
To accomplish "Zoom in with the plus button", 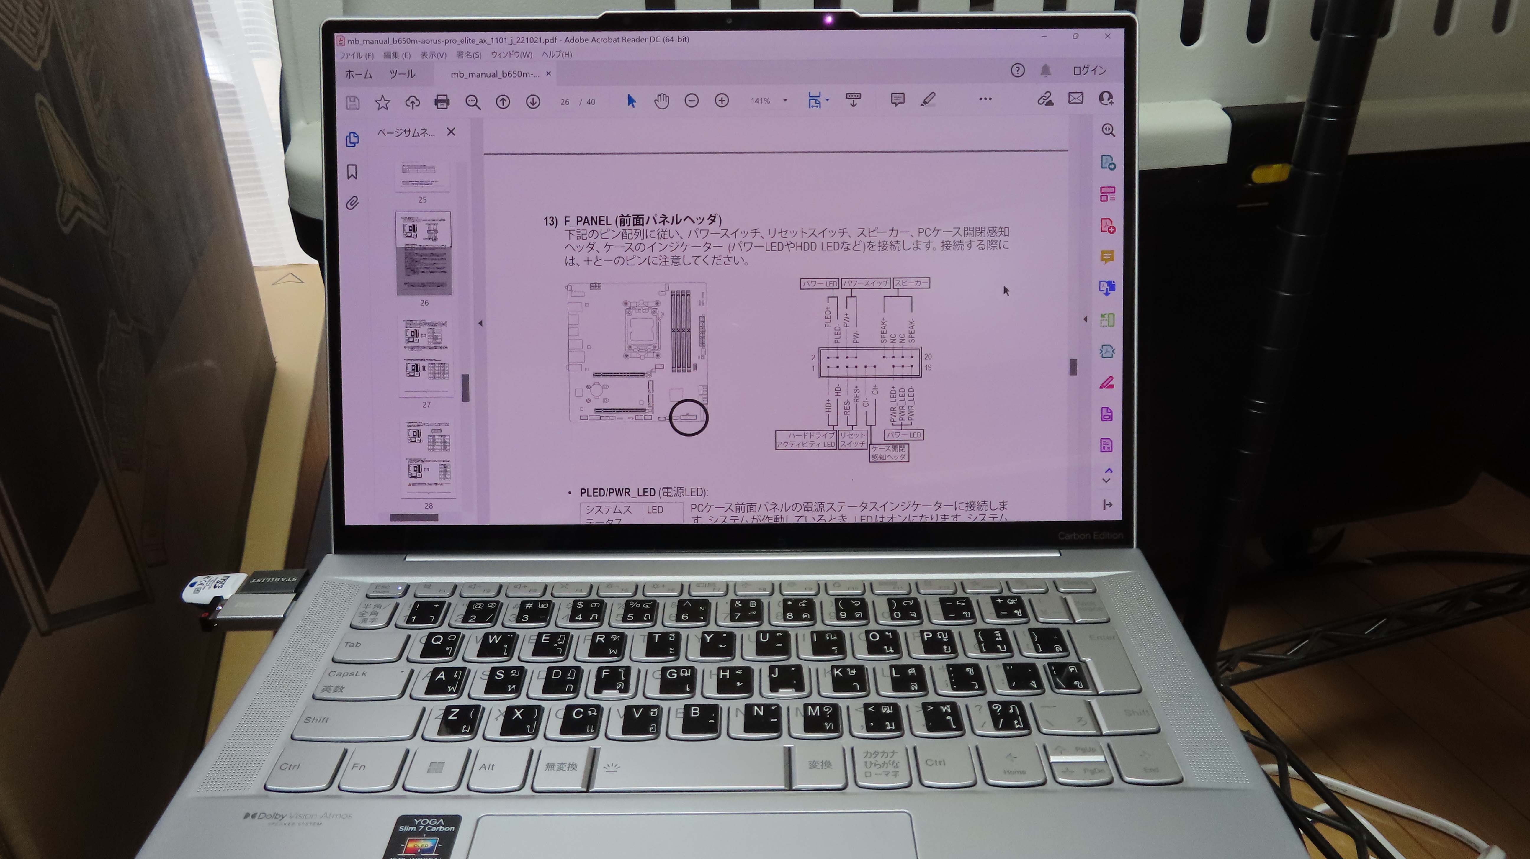I will [x=722, y=101].
